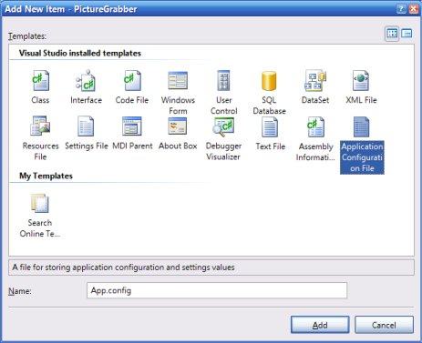
Task: Choose the SQL Database template icon
Action: pyautogui.click(x=269, y=81)
